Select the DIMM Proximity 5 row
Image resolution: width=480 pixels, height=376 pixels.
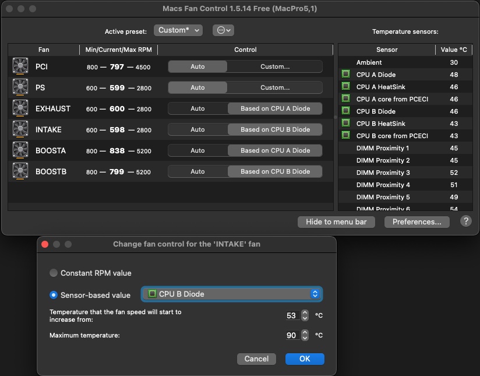click(x=405, y=198)
